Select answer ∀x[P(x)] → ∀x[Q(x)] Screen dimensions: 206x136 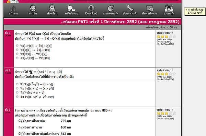click(x=17, y=54)
